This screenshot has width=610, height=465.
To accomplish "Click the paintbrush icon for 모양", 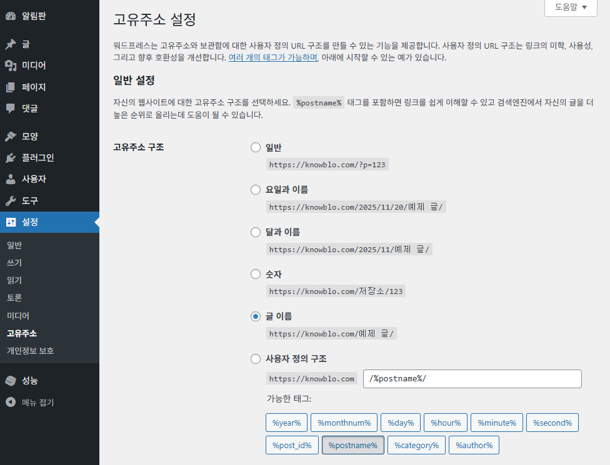I will tap(11, 136).
